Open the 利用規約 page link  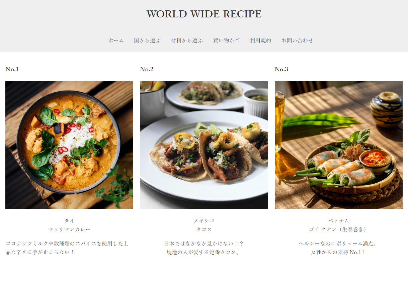pos(260,40)
